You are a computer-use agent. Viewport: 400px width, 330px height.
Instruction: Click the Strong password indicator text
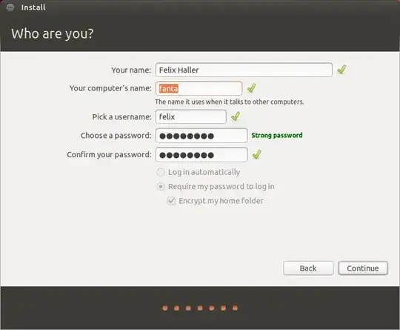tap(277, 135)
